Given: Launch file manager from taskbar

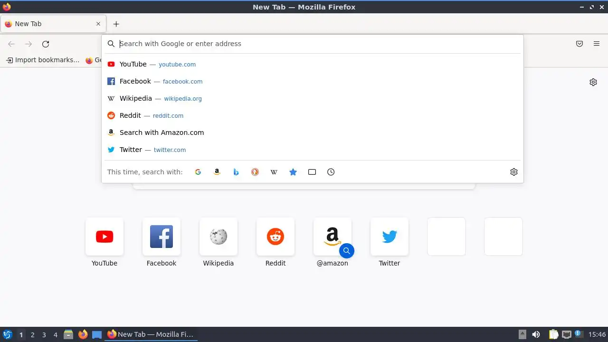Looking at the screenshot, I should click(68, 334).
